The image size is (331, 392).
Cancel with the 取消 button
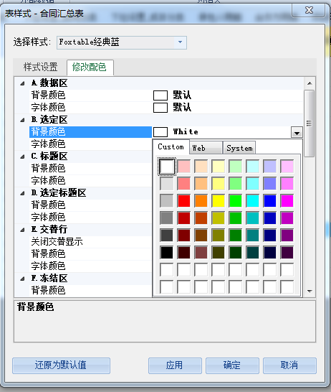289,365
